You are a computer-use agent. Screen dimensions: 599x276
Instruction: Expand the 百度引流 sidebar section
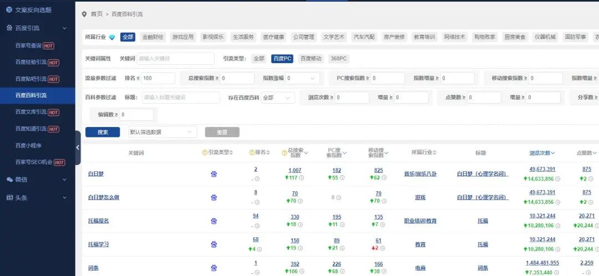coord(38,28)
